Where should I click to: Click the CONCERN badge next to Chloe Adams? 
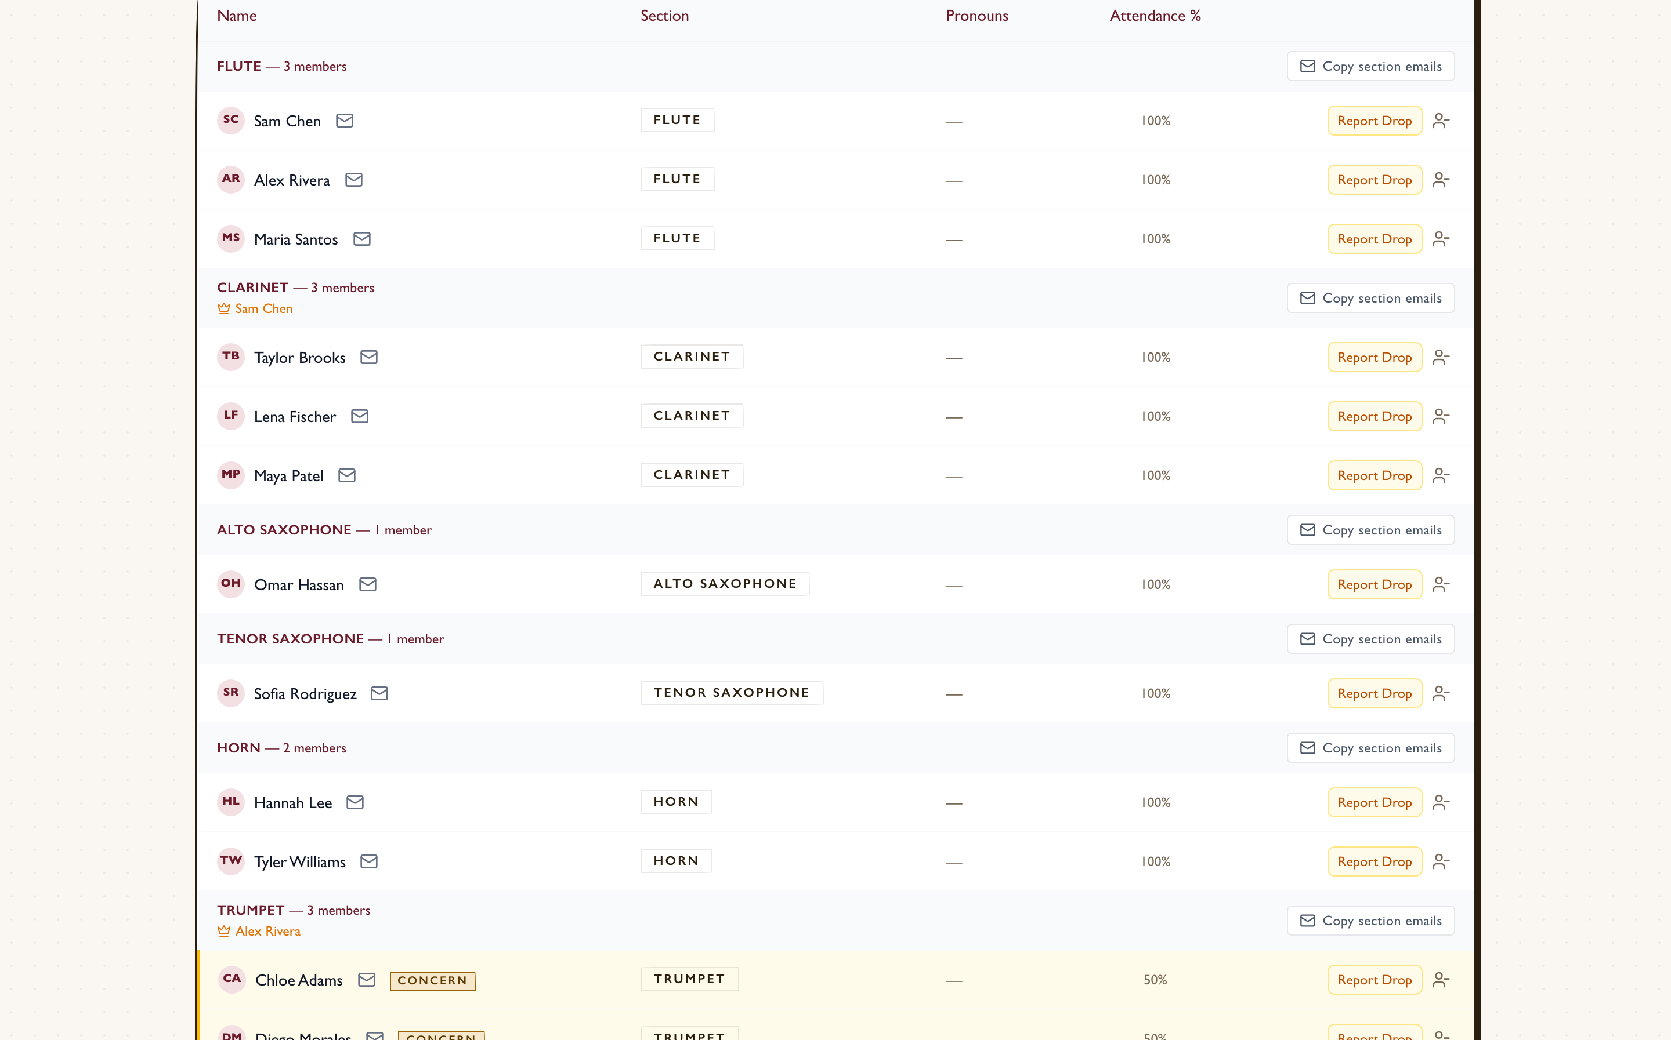[x=432, y=981]
